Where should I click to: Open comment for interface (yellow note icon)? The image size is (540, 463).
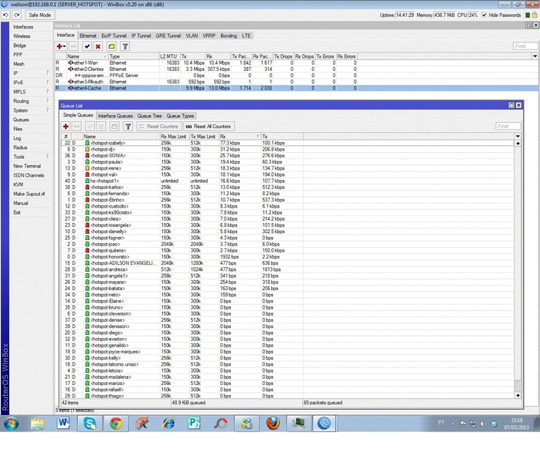(111, 46)
